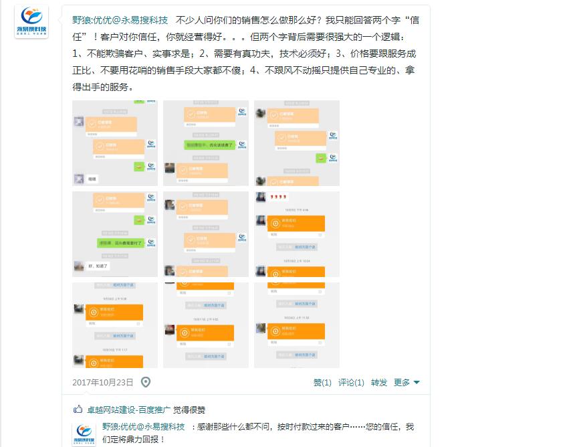Open the 评论(1) comments section
This screenshot has height=447, width=575.
coord(351,382)
